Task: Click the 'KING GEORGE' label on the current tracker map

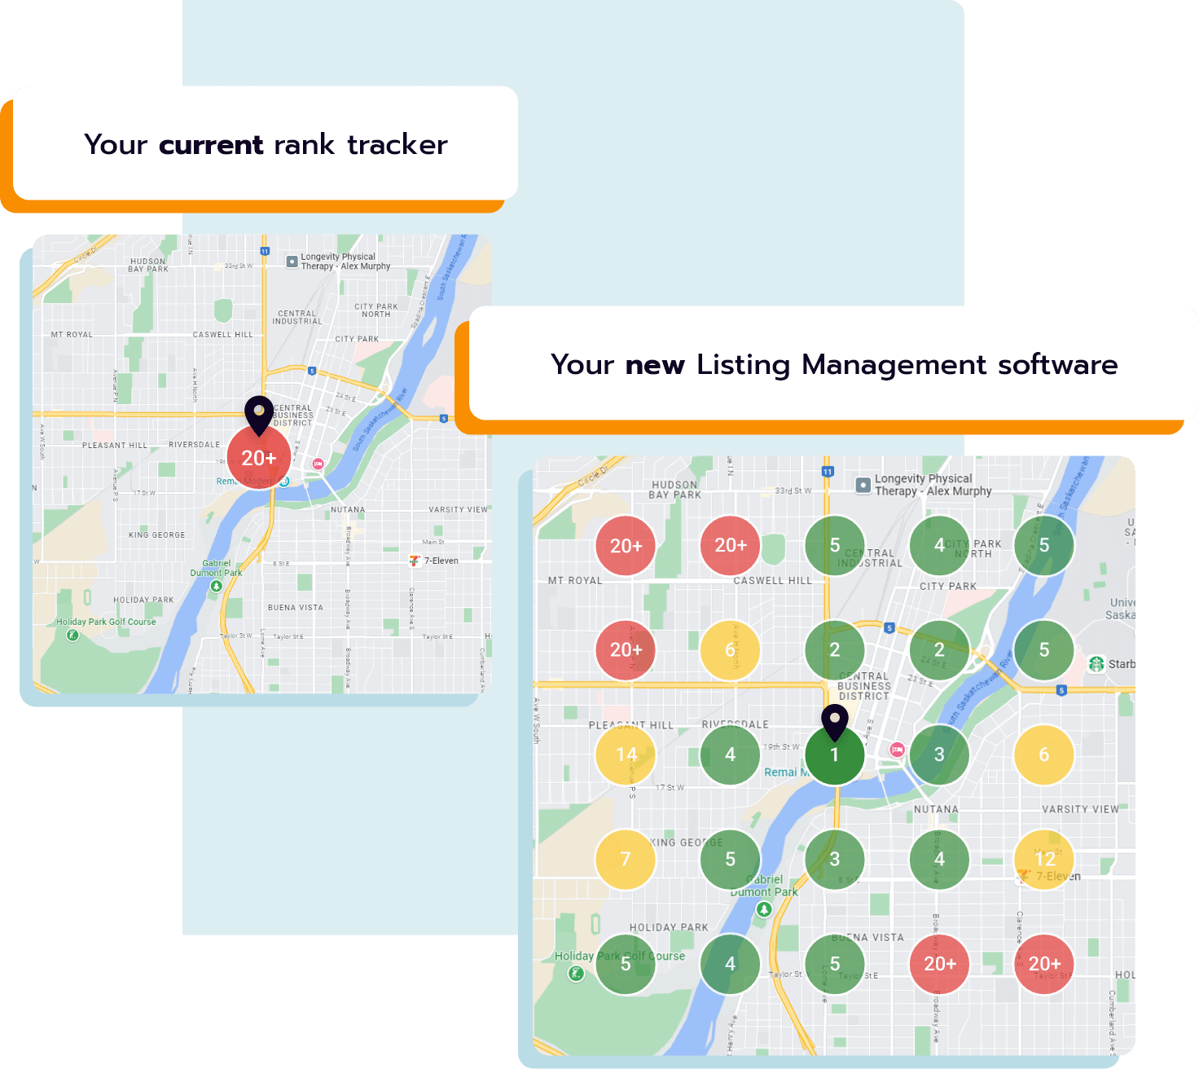Action: pyautogui.click(x=156, y=534)
